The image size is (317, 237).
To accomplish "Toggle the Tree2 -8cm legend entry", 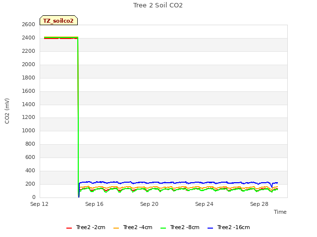I will click(x=180, y=227).
